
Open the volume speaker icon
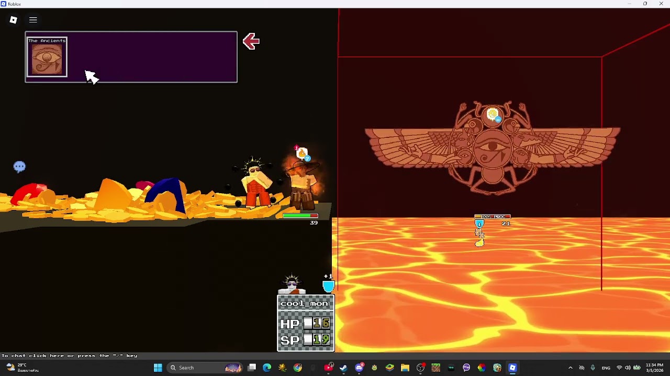(628, 368)
